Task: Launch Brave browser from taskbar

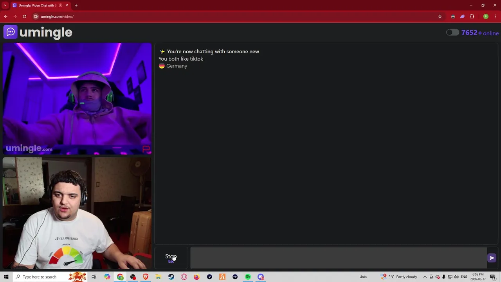Action: (x=146, y=277)
